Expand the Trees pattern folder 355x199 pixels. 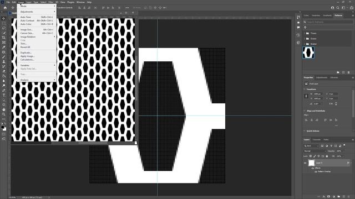click(305, 33)
